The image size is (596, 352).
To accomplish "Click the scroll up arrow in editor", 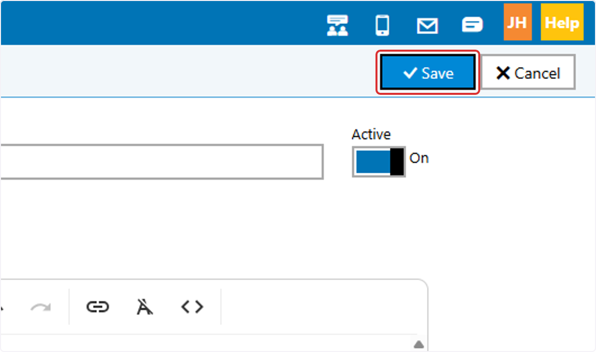I will pyautogui.click(x=419, y=344).
